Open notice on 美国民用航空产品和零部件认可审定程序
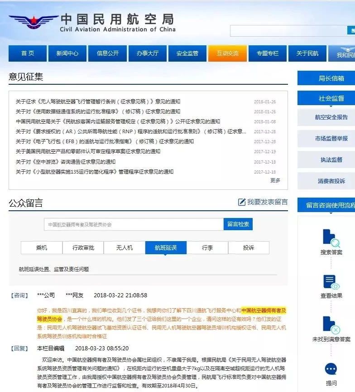The image size is (355, 392). coord(88,151)
